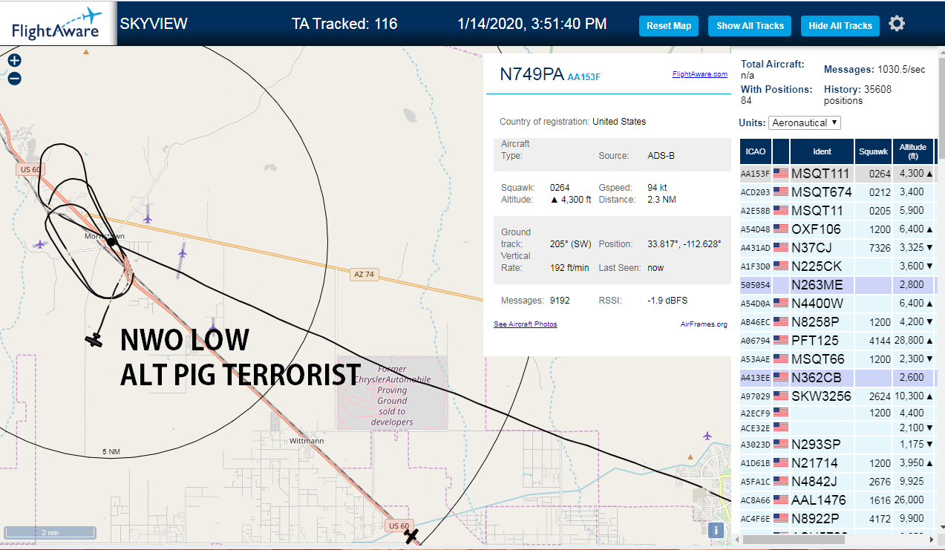Click the FlightAware logo
Viewport: 945px width, 550px height.
click(57, 23)
